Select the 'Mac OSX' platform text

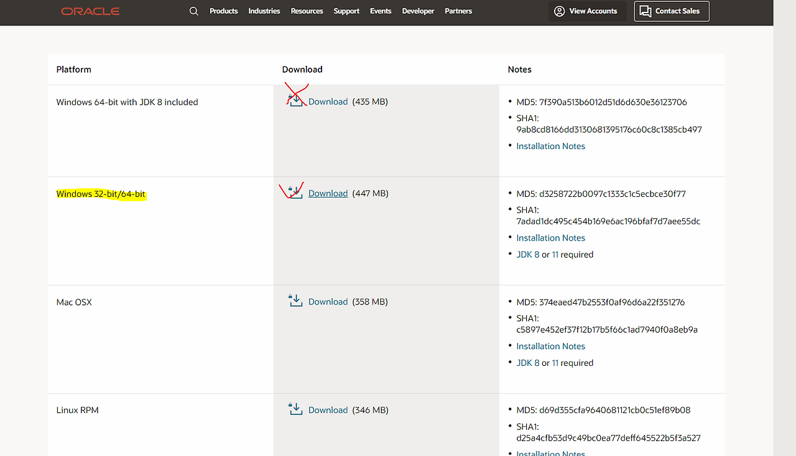pos(74,302)
